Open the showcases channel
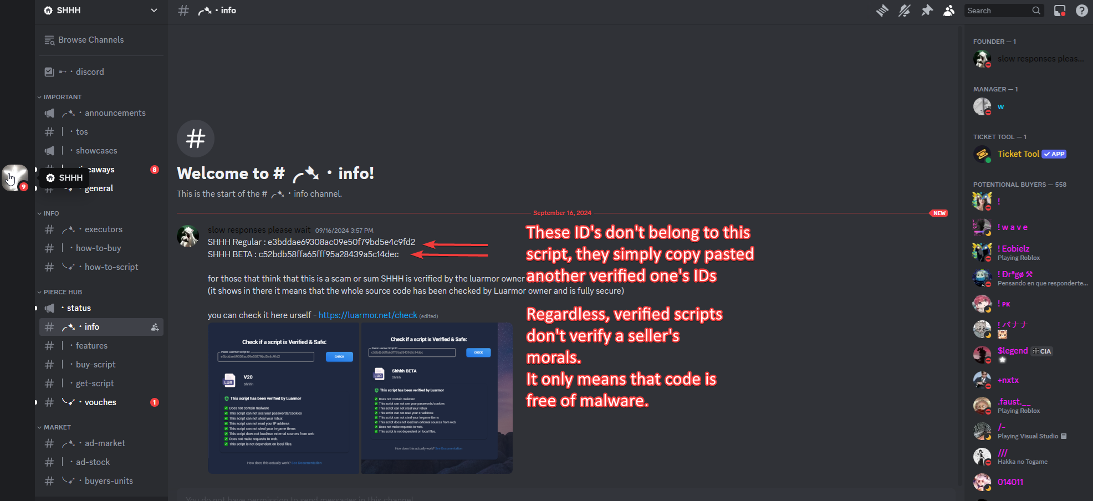 click(x=101, y=151)
